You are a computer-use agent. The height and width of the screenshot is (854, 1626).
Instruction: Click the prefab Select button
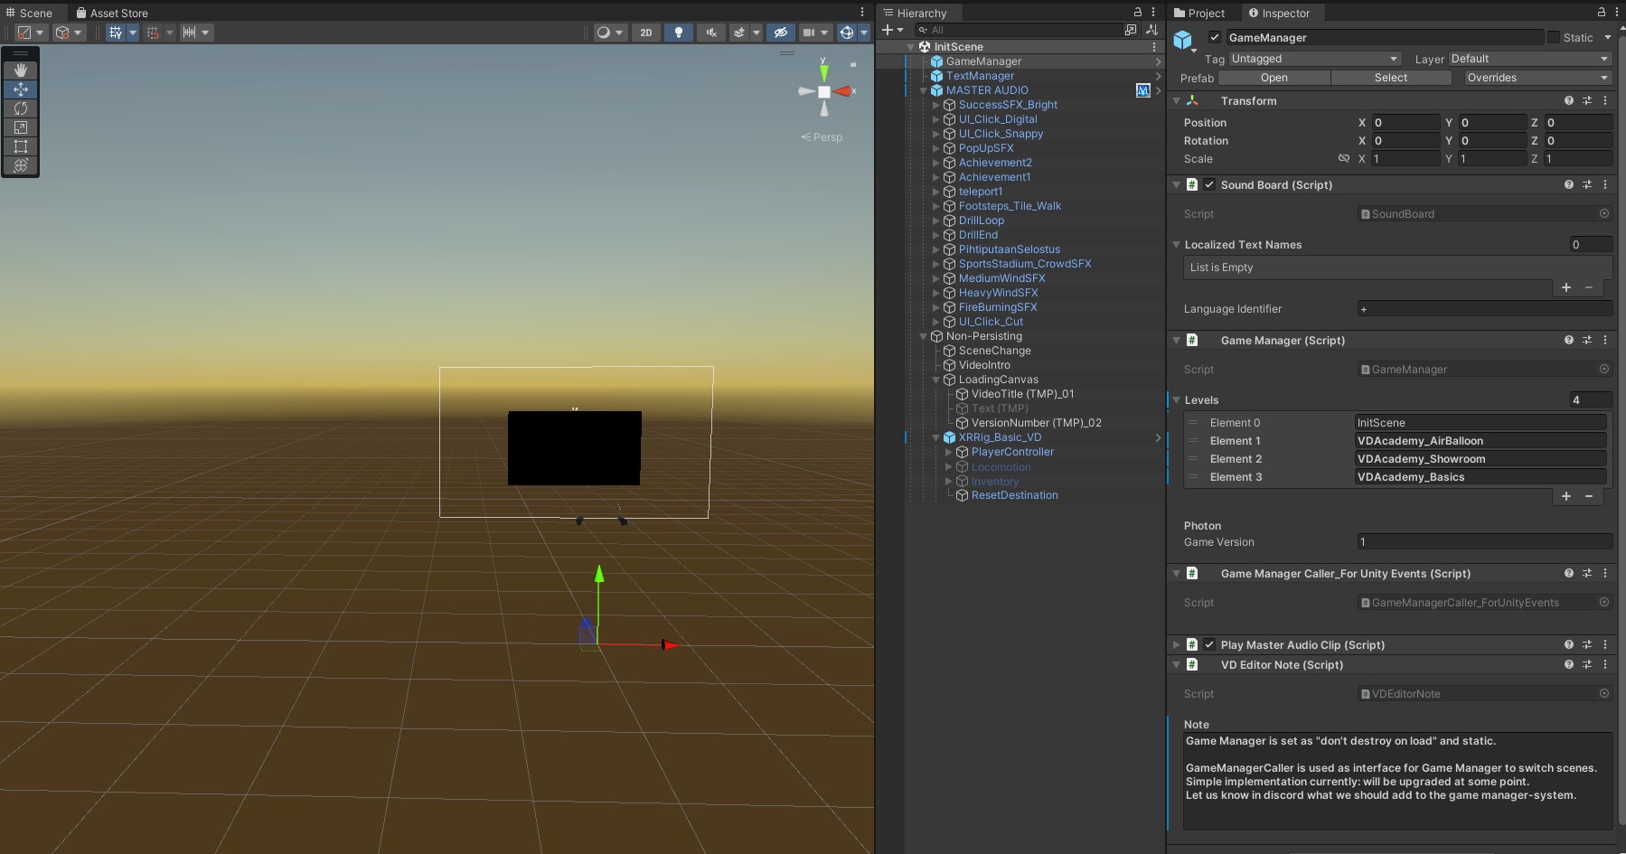(x=1390, y=78)
